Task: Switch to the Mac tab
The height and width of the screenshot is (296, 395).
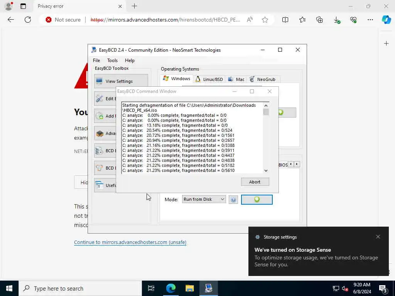Action: pyautogui.click(x=236, y=79)
